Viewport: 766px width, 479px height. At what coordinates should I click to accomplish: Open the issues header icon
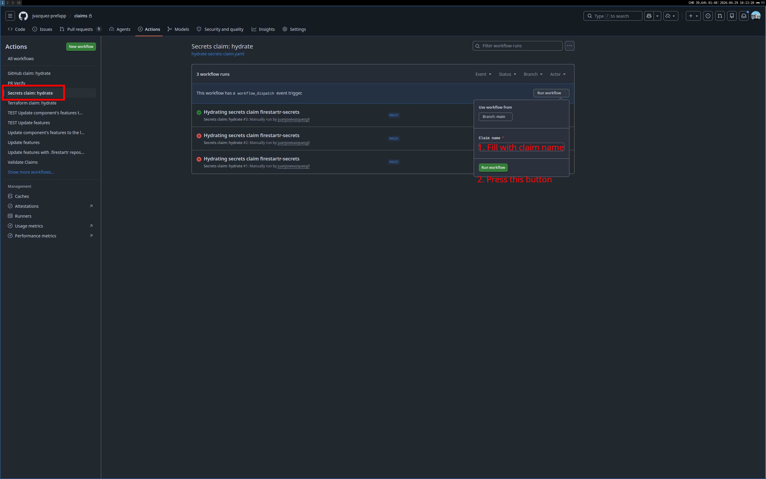point(708,16)
